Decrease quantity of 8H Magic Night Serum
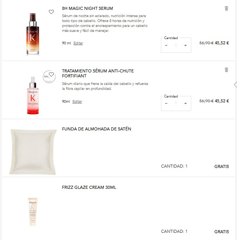The image size is (237, 240). tap(166, 45)
